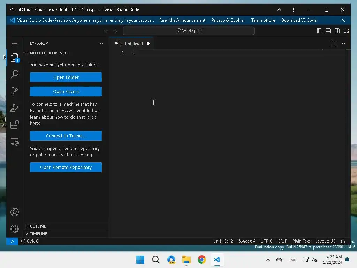The width and height of the screenshot is (357, 268).
Task: Toggle the secondary side bar layout icon
Action: [337, 31]
